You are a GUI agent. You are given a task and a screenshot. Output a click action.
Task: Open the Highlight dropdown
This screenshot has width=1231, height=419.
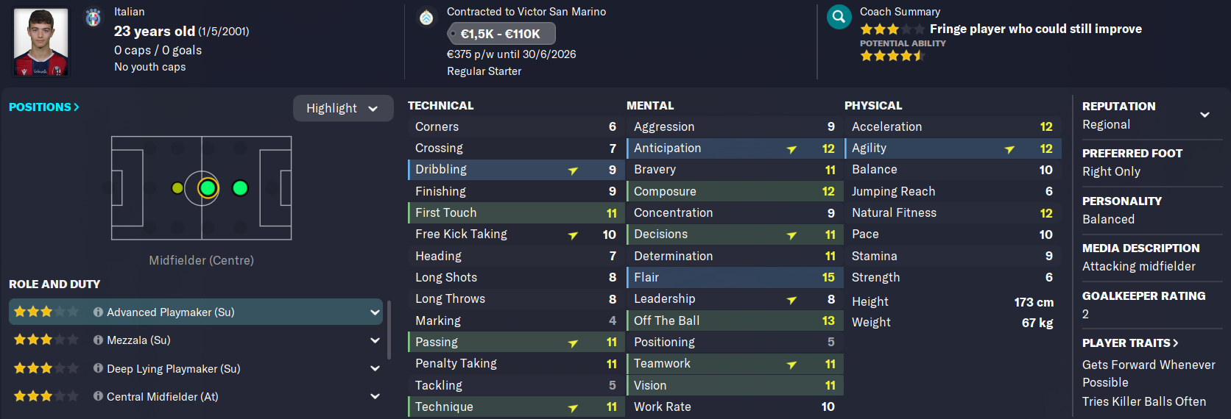click(x=342, y=108)
